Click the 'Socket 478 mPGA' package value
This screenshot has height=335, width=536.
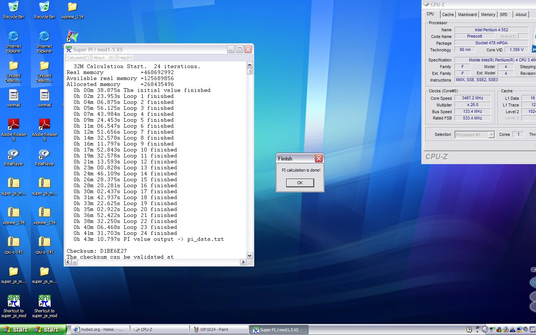pos(491,43)
